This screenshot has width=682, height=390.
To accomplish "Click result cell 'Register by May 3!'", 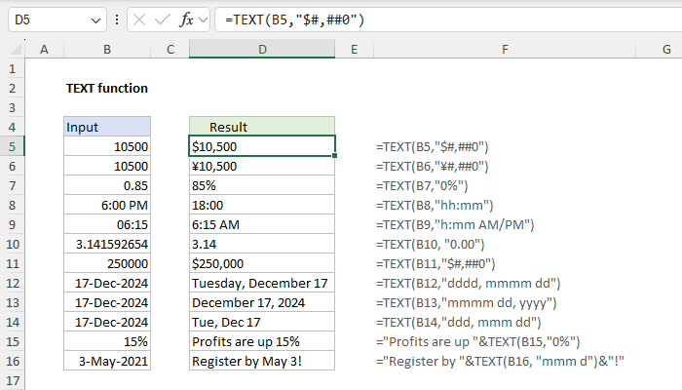I will tap(262, 361).
